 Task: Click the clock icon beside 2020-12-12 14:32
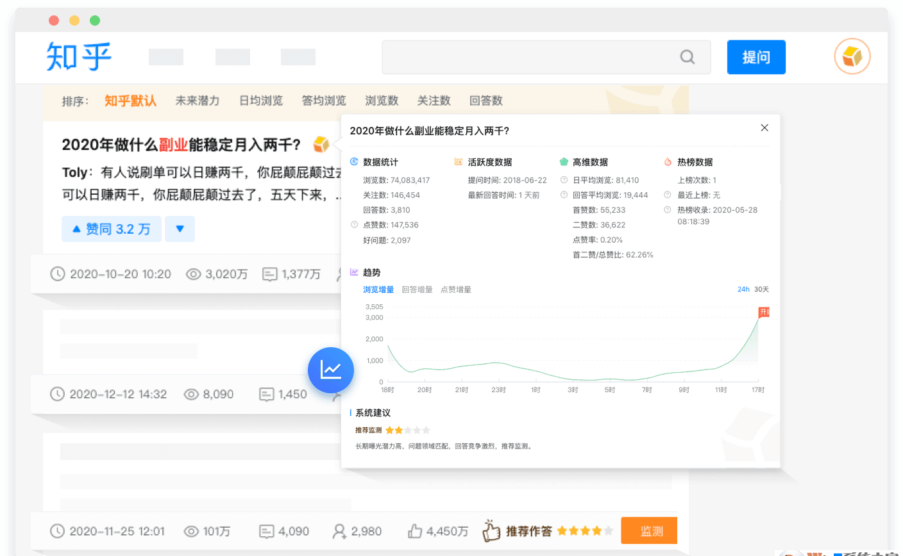58,394
